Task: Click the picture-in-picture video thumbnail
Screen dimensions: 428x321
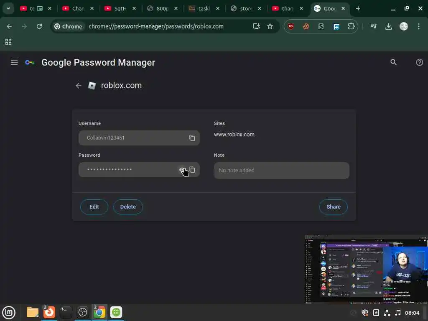Action: tap(366, 269)
